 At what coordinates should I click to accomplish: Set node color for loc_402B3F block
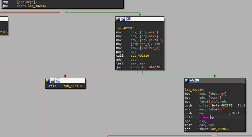tap(187, 81)
